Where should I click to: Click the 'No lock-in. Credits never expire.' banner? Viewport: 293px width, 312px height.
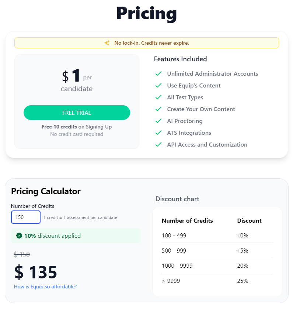147,43
